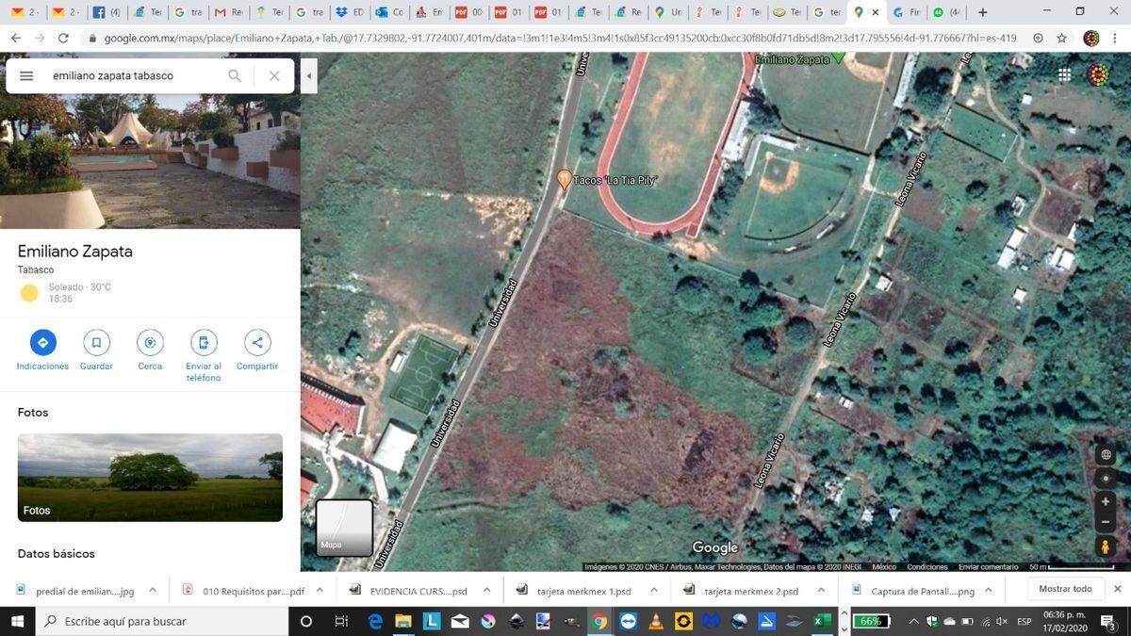Screen dimensions: 1131x636
Task: Click the México link in footer
Action: coord(884,567)
